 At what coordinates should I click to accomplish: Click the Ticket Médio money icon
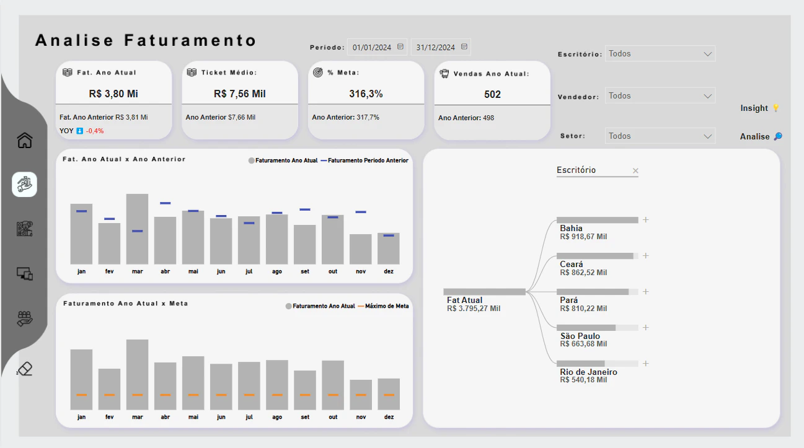(192, 72)
